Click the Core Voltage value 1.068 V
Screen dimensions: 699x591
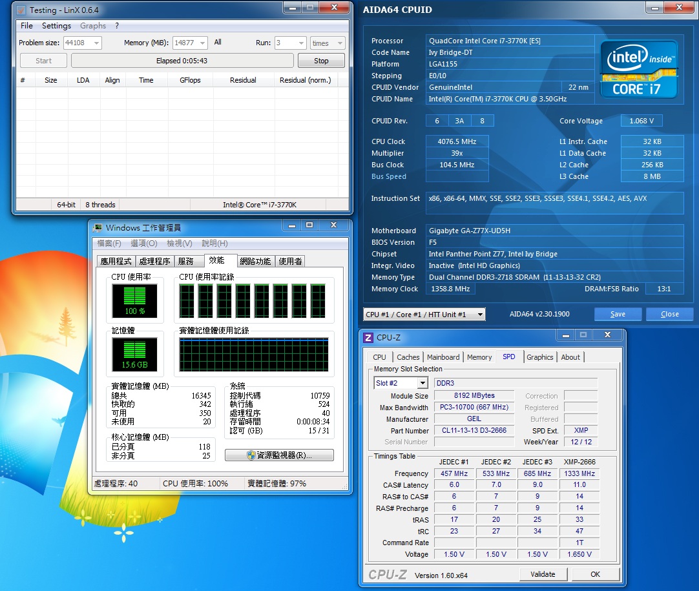(642, 121)
